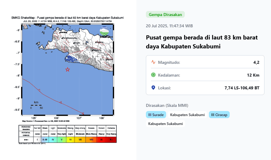Click the Magnitudo pulse icon

(x=153, y=62)
